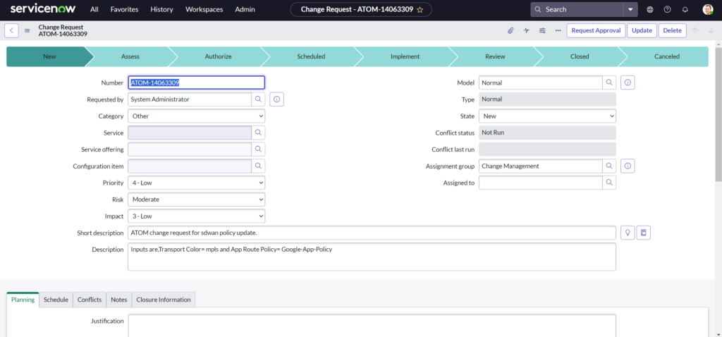The image size is (722, 337).
Task: Open more options ellipsis menu
Action: coord(558,31)
